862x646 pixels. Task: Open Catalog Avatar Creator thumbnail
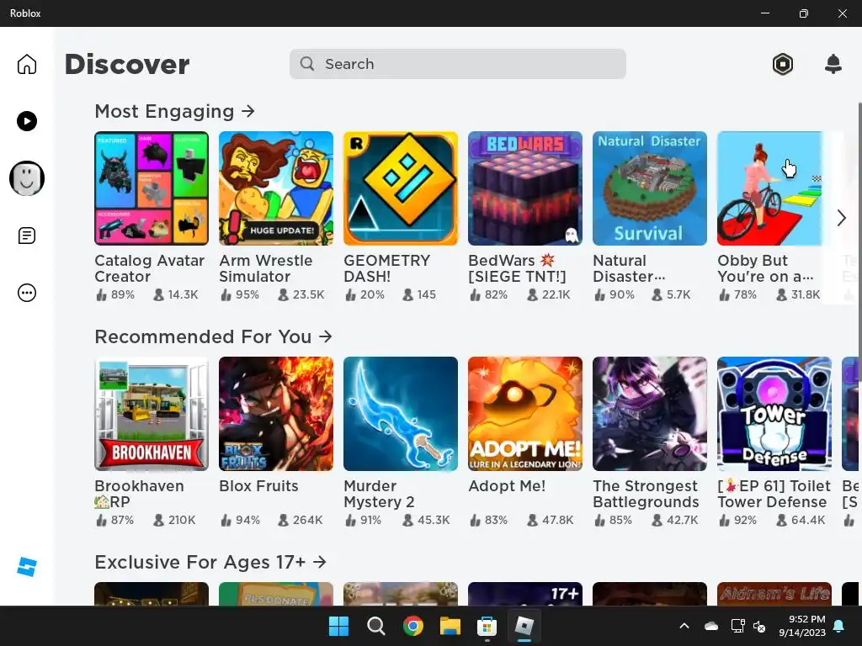click(x=152, y=188)
